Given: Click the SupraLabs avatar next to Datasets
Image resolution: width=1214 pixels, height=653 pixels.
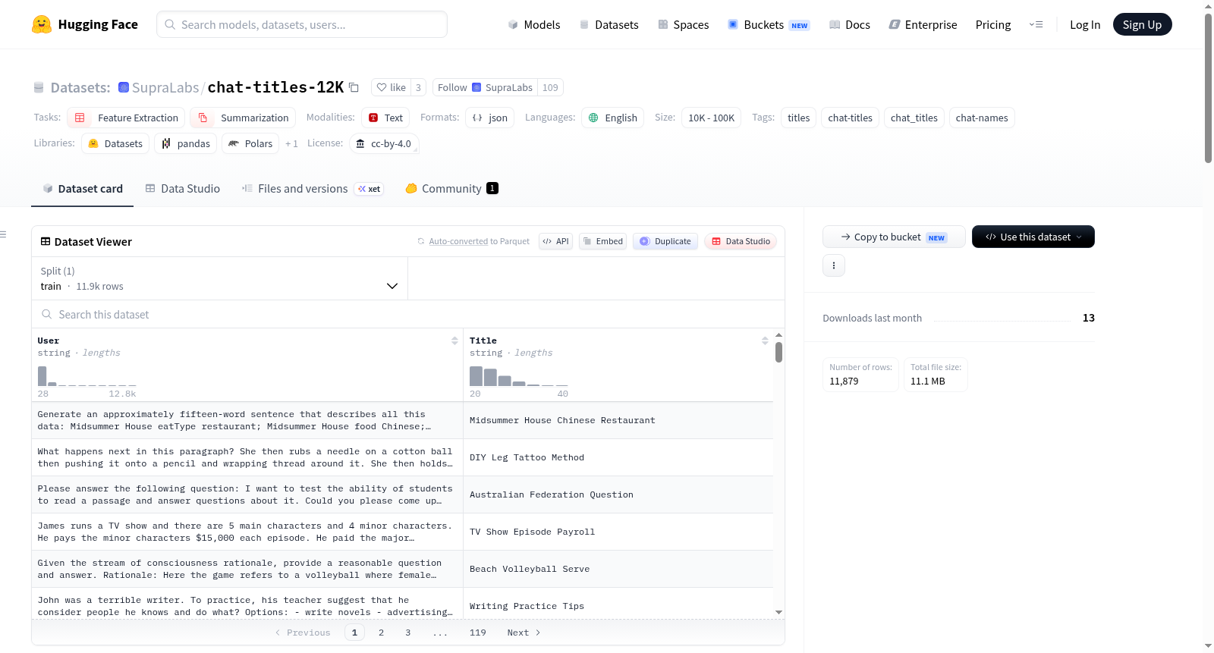Looking at the screenshot, I should point(124,87).
